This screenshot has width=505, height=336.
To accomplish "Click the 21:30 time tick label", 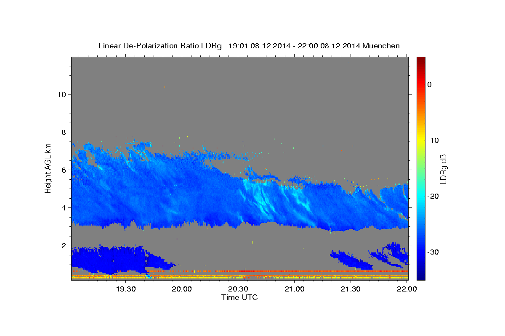I will click(351, 289).
